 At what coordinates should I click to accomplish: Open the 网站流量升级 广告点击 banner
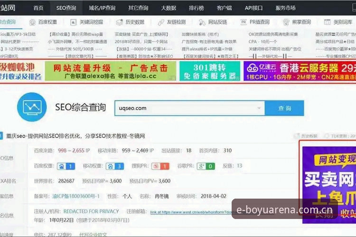(110, 71)
